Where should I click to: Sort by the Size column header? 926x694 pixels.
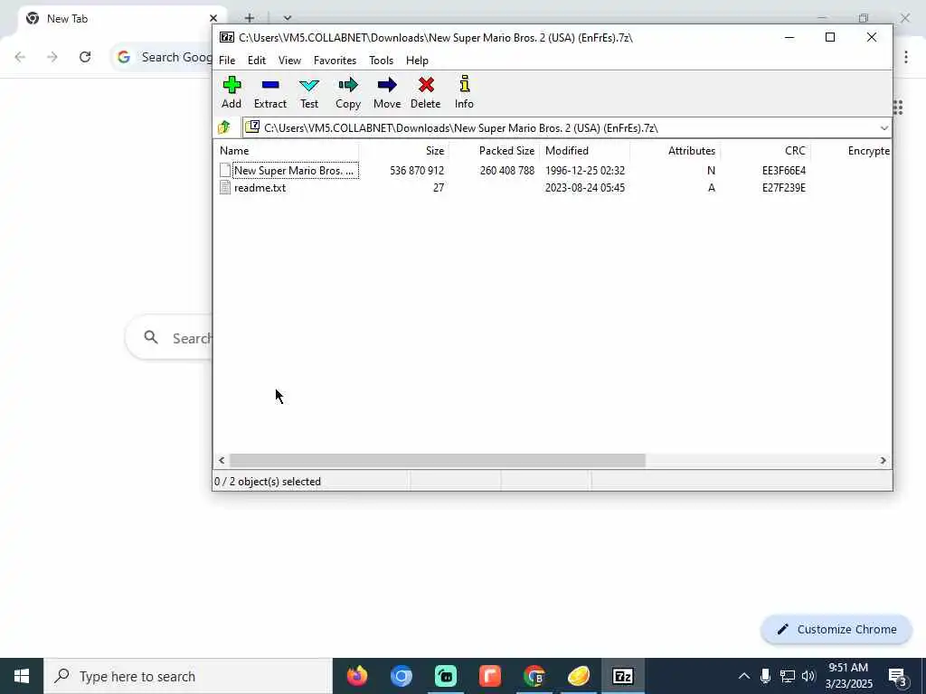(404, 151)
